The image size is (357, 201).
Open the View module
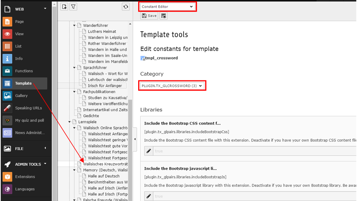24,34
